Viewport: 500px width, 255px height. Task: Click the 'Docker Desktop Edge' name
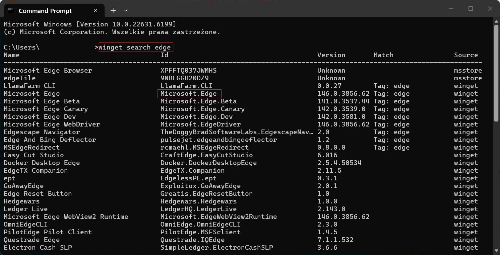(x=42, y=163)
